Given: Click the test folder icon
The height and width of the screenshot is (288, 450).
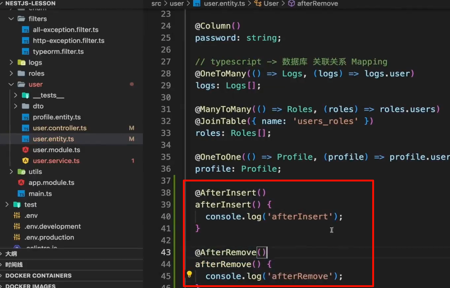Looking at the screenshot, I should (17, 204).
